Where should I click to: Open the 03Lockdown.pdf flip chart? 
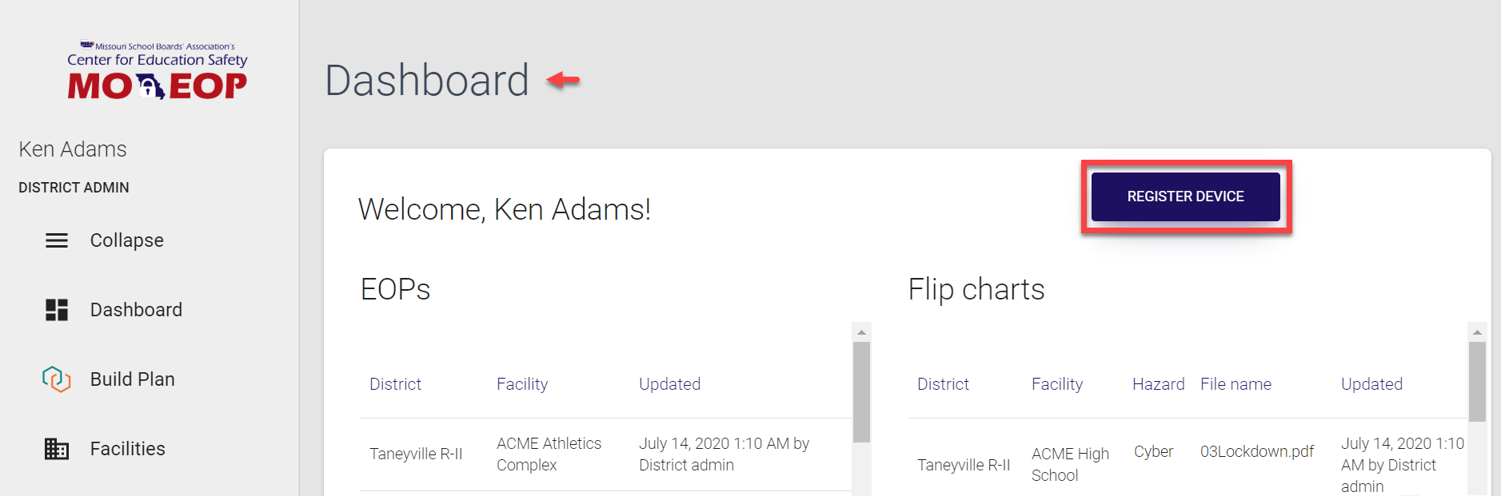point(1256,451)
